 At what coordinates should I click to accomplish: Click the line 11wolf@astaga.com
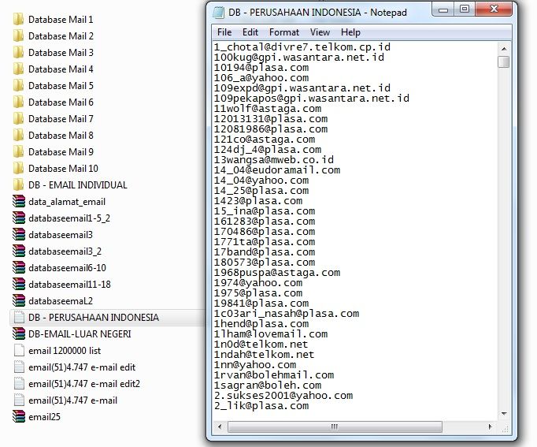(268, 109)
